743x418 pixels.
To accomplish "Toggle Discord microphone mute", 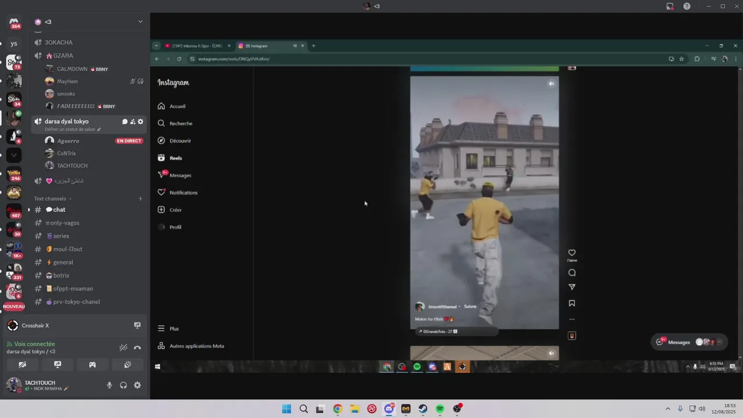I will point(109,385).
